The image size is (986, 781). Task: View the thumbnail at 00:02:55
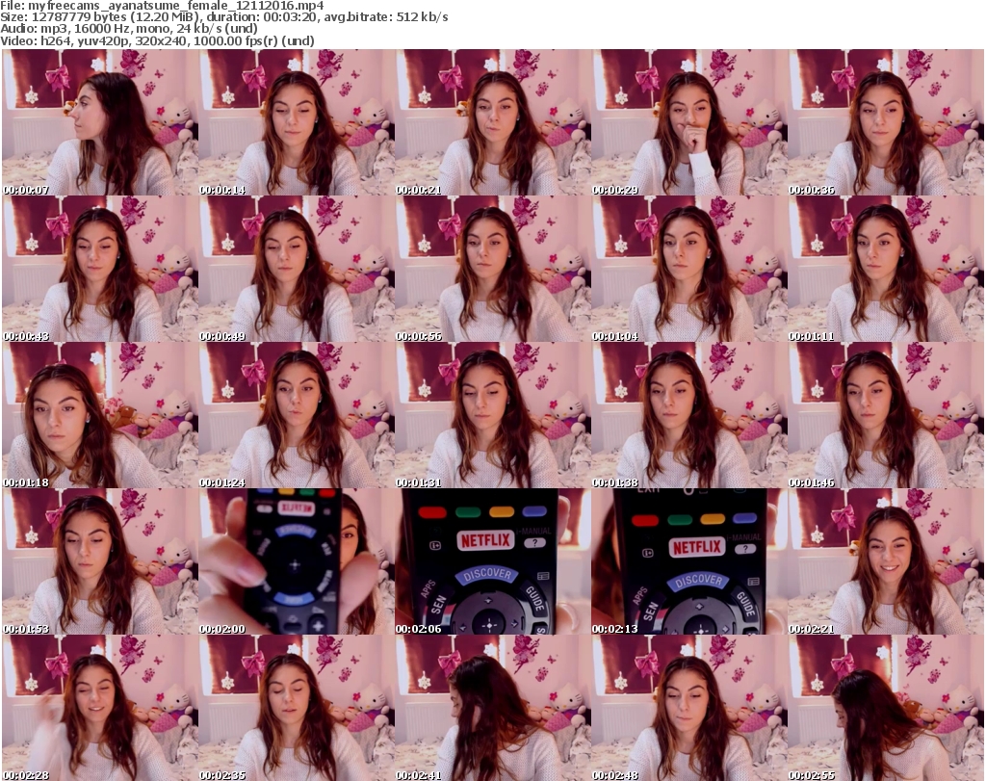886,708
